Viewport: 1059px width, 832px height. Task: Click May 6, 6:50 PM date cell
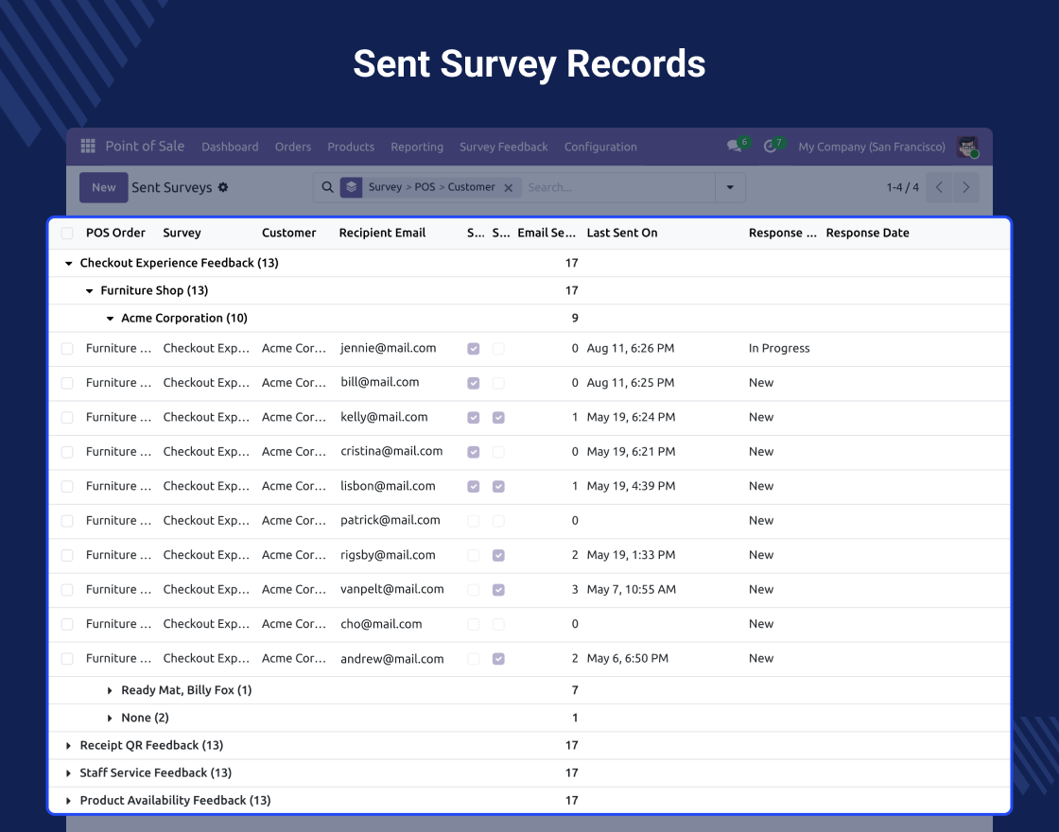(628, 658)
